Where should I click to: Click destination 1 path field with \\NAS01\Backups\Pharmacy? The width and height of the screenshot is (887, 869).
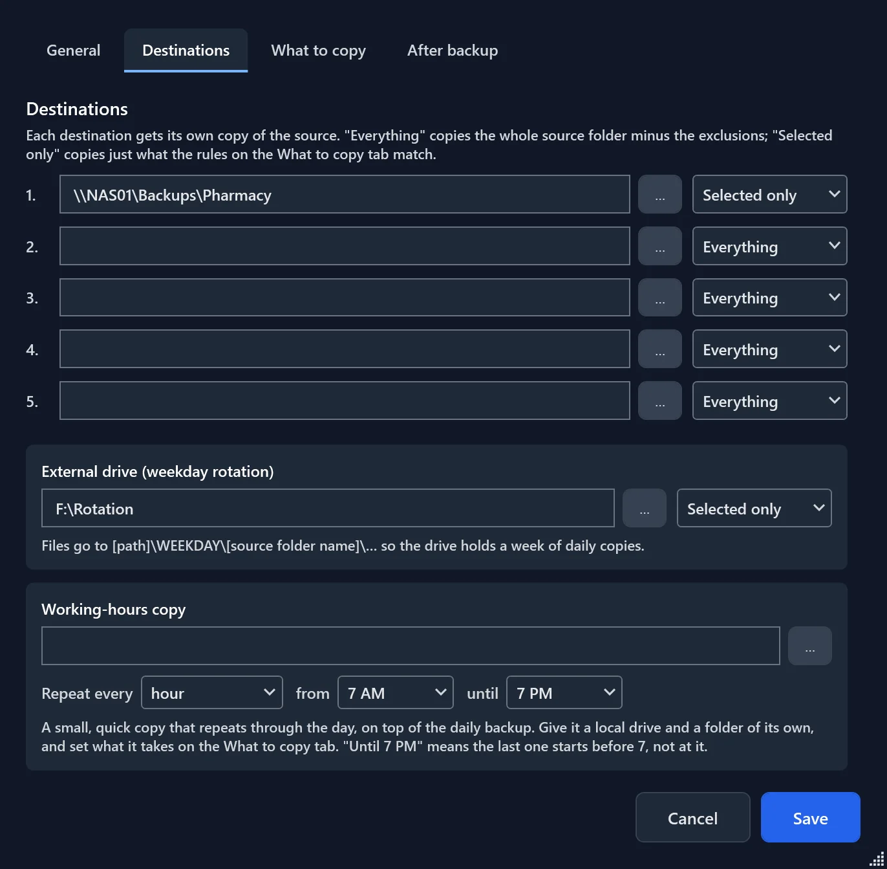[345, 194]
